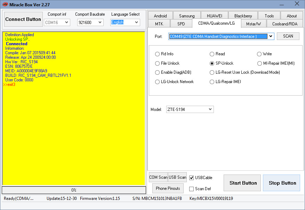
Task: Click the USB Scan button
Action: 177,177
